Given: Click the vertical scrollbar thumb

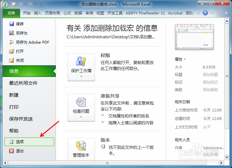Looking at the screenshot, I should (x=227, y=76).
